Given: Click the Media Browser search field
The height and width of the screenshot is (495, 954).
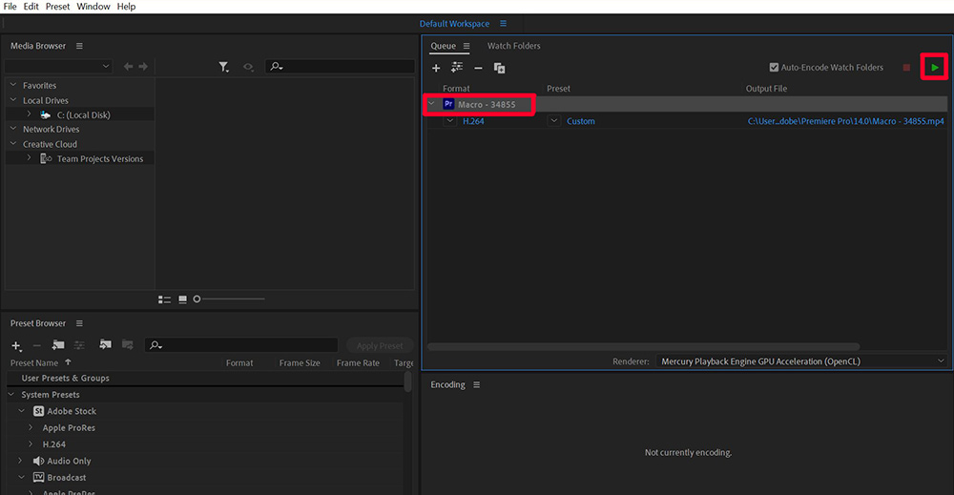Looking at the screenshot, I should 341,66.
